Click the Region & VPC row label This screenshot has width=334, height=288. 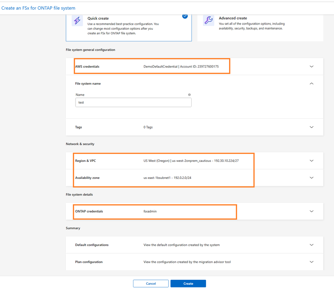point(86,161)
